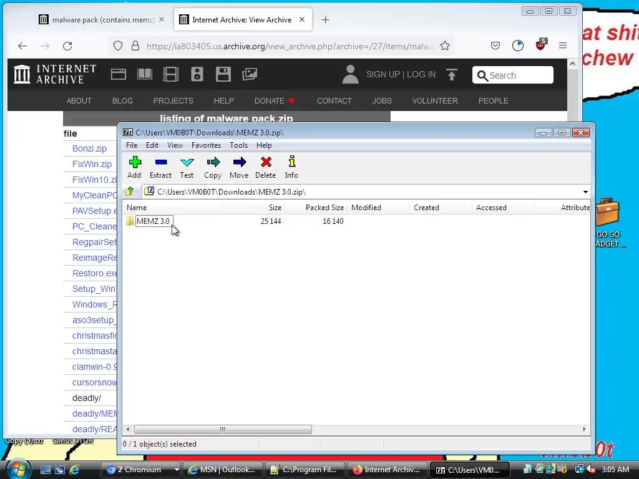Expand the Chromium taskbar group arrow
This screenshot has height=479, width=639.
(x=177, y=470)
